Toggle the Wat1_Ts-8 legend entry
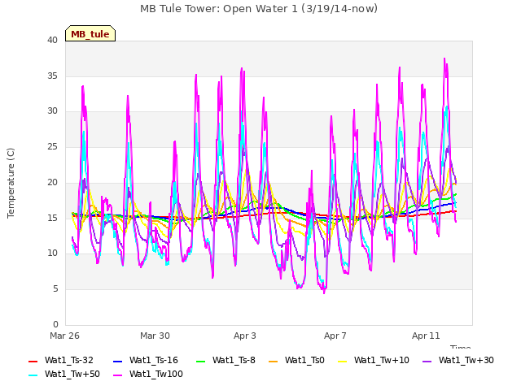Image resolution: width=521 pixels, height=390 pixels. click(225, 361)
